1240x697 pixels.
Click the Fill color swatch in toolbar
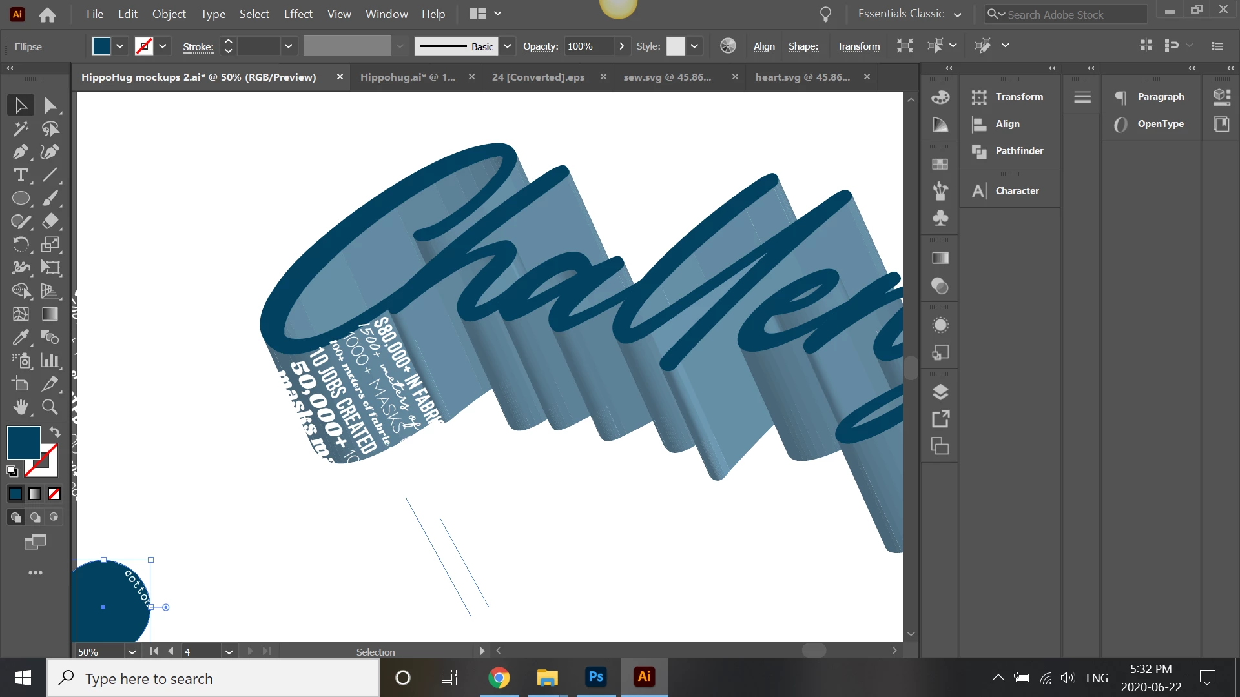(23, 441)
